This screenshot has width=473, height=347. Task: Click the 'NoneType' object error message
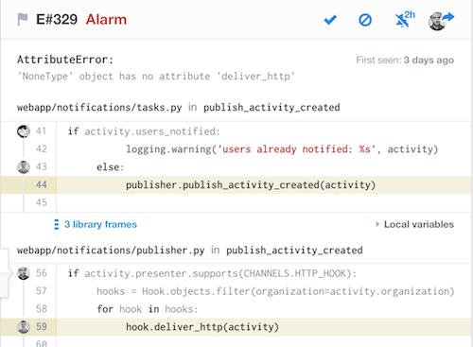[156, 77]
